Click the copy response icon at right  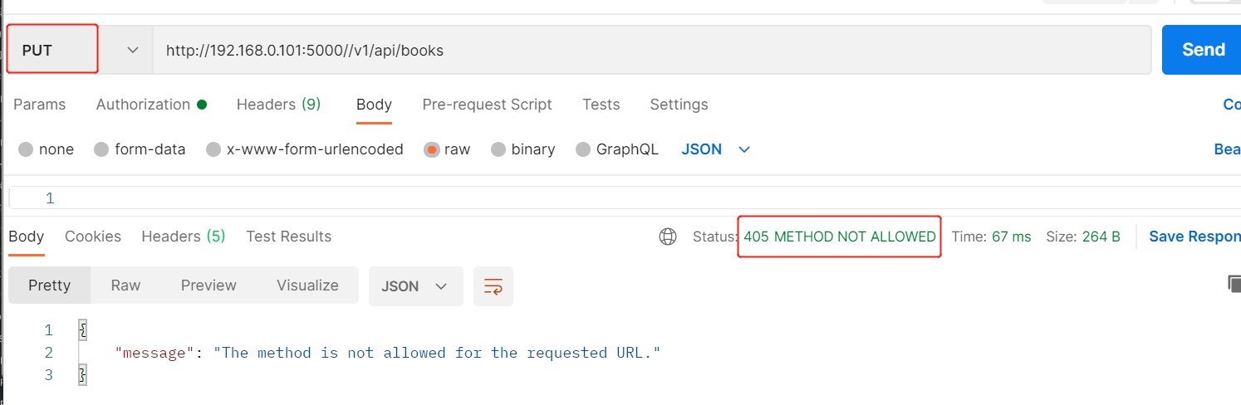pyautogui.click(x=1234, y=285)
